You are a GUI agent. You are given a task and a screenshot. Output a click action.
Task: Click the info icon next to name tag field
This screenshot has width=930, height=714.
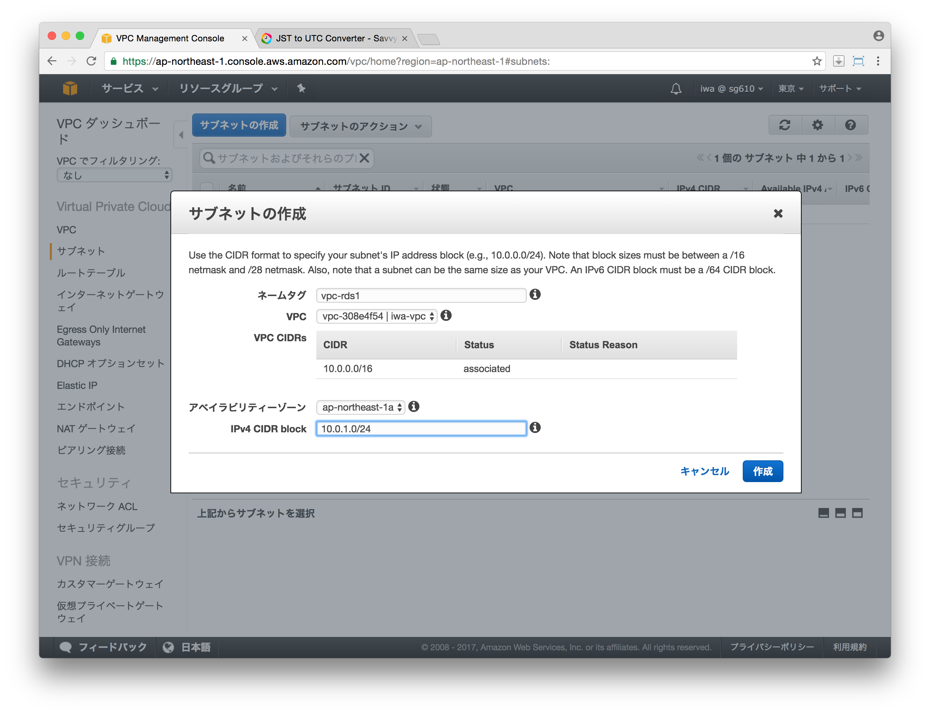[x=535, y=294]
